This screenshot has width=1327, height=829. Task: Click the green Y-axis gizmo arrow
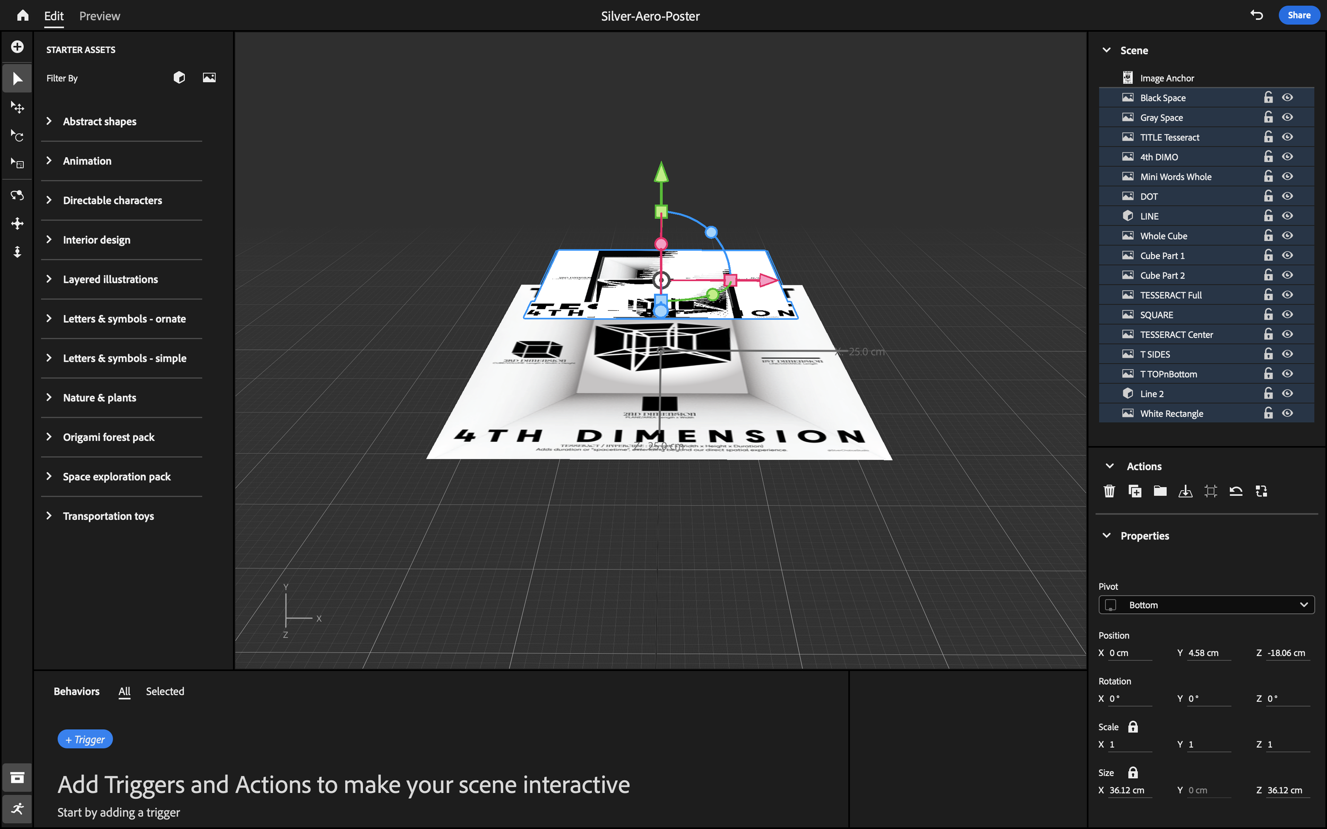[x=661, y=172]
